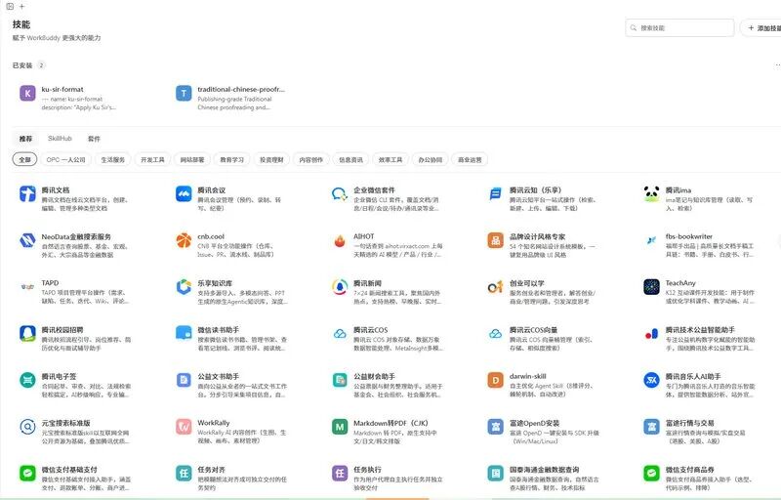Filter by 办公协同 category
The height and width of the screenshot is (500, 781).
point(431,160)
